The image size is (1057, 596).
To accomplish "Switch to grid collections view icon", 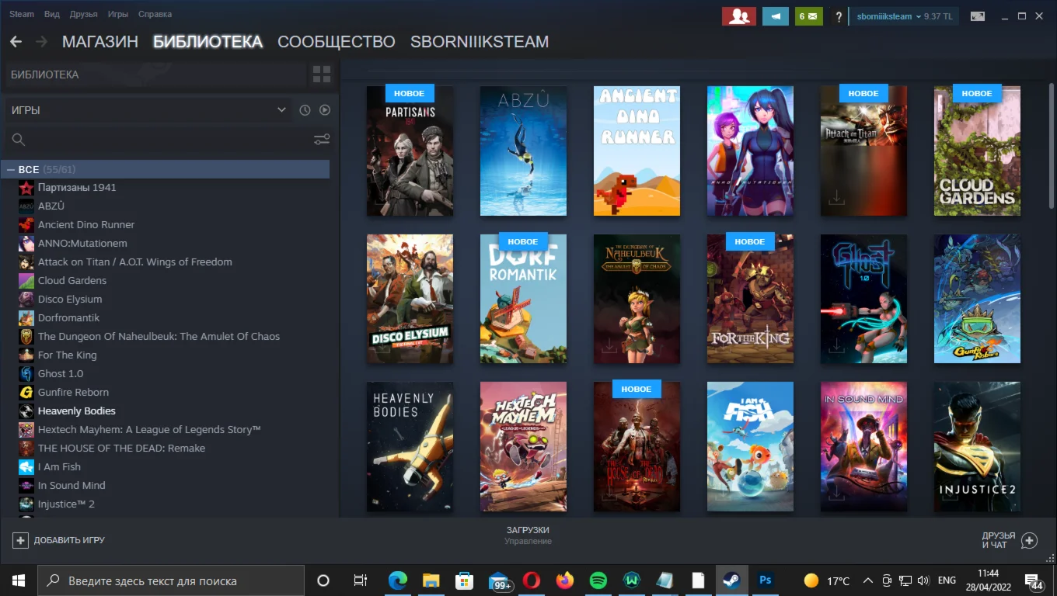I will tap(321, 74).
